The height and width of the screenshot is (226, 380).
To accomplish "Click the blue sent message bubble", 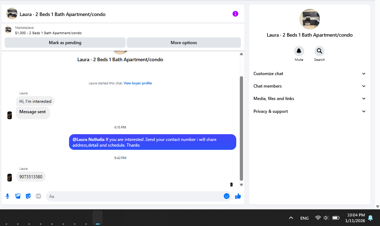I will click(x=152, y=142).
